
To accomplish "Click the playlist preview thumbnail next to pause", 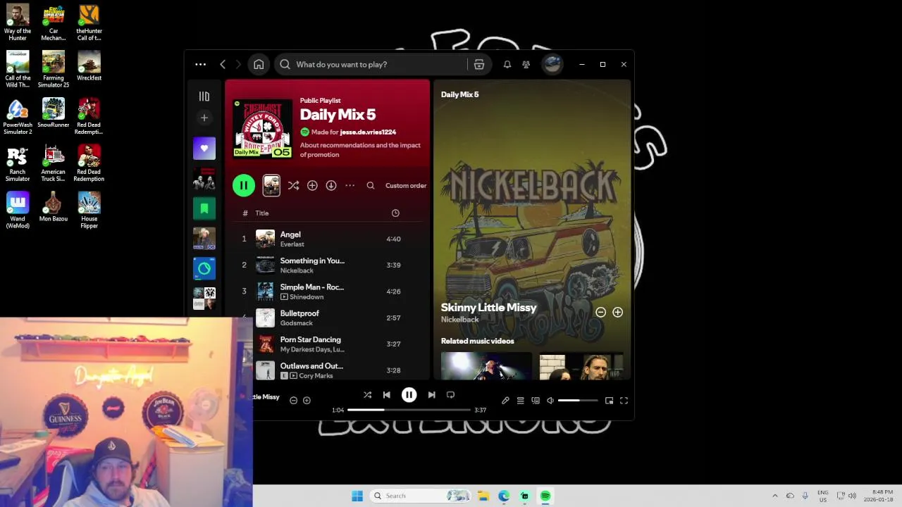I will point(271,185).
